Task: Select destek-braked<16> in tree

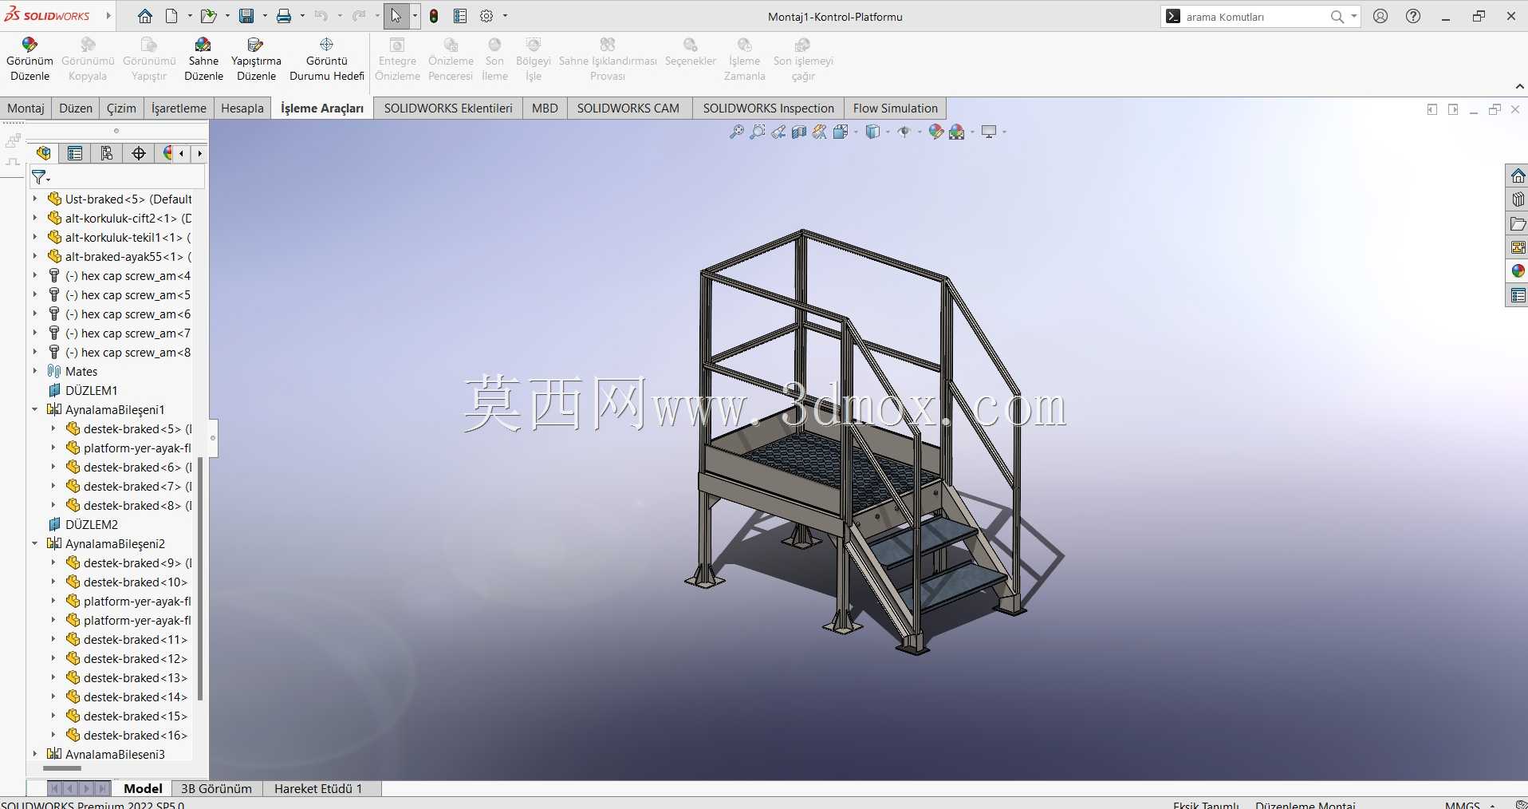Action: coord(128,735)
